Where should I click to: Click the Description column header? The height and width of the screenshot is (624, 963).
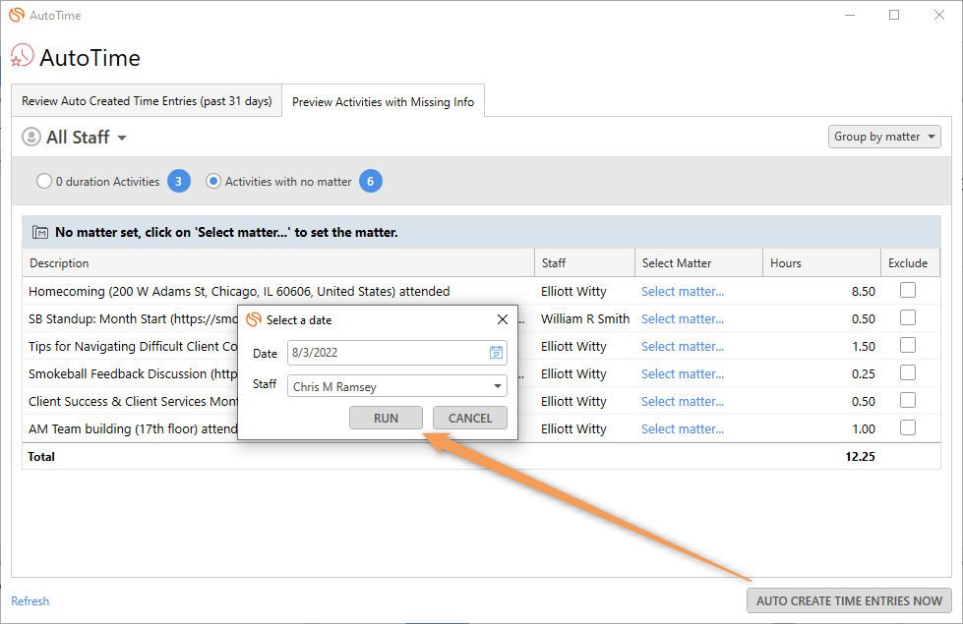278,262
